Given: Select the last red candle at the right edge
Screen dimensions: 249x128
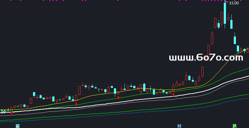Looking at the screenshot, I should coord(248,50).
